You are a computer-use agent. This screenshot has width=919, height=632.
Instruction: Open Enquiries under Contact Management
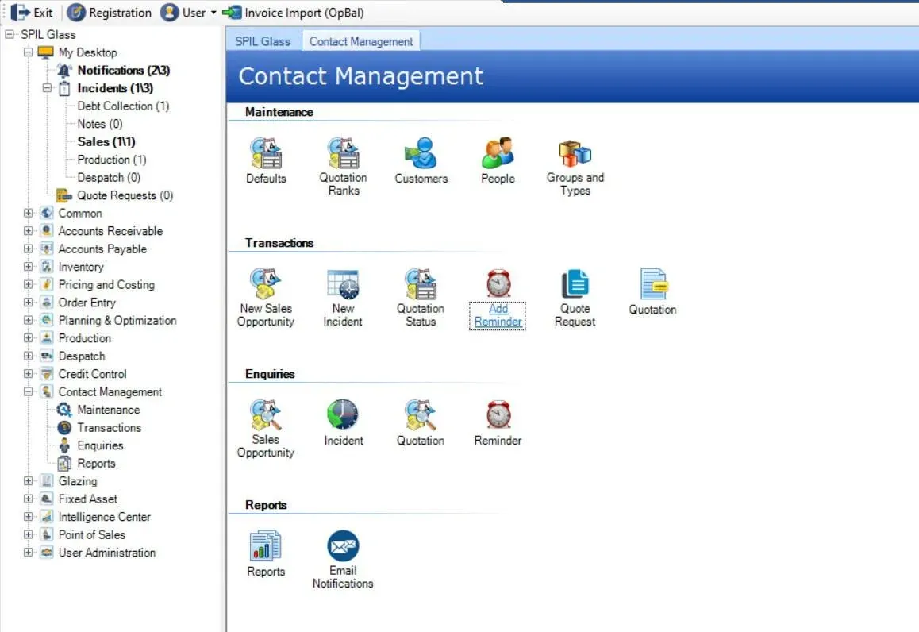coord(100,445)
